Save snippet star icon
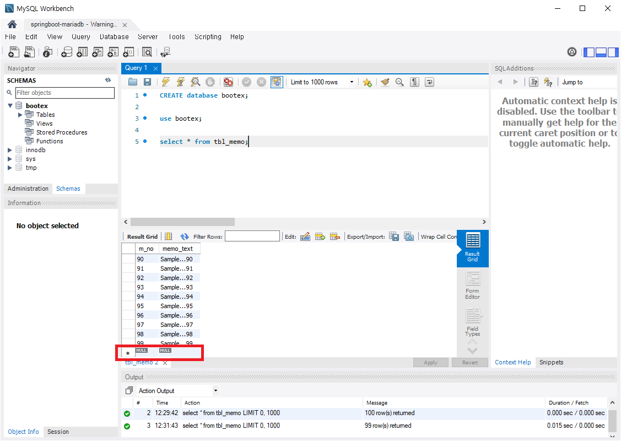 pyautogui.click(x=367, y=82)
